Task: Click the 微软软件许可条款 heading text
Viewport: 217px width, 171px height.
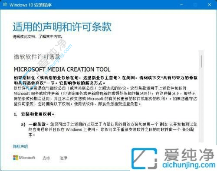Action: (x=37, y=57)
